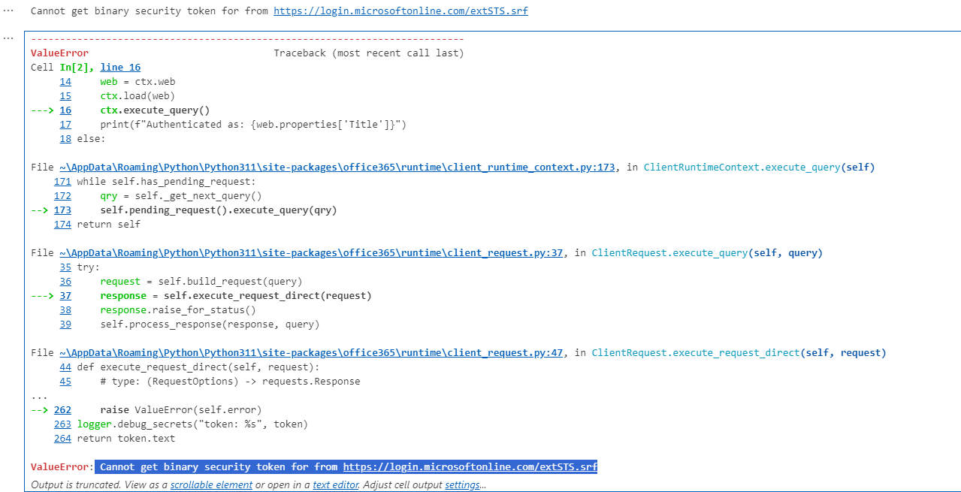Screen dimensions: 961x492
Task: Click 'return token.text' code line
Action: (x=126, y=439)
